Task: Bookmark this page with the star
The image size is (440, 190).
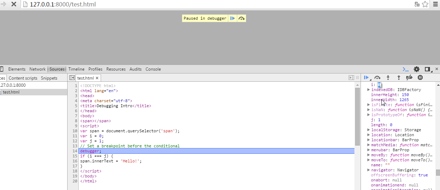Action: tap(425, 4)
